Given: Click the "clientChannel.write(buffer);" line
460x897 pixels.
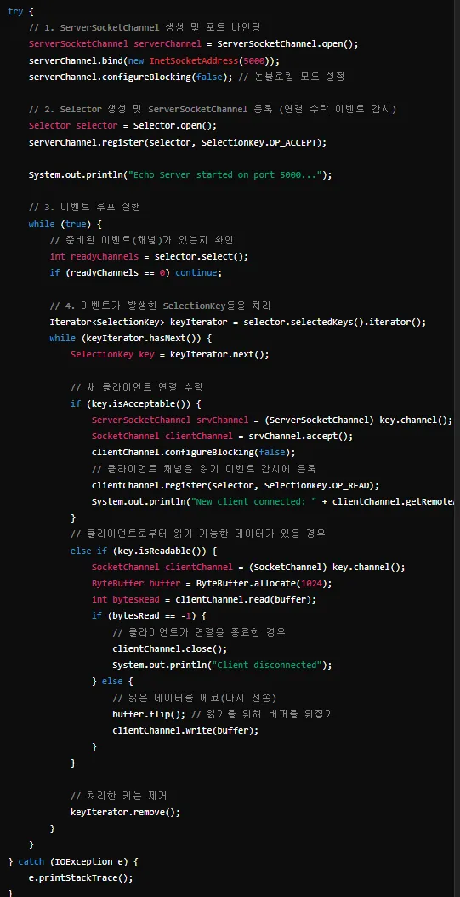Looking at the screenshot, I should pos(185,730).
